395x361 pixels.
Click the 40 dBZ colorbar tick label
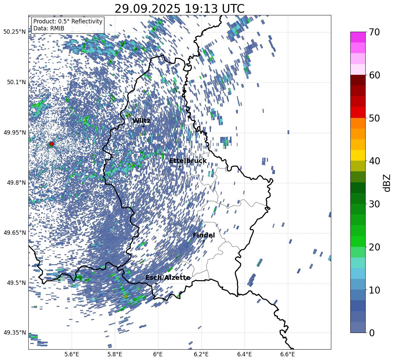coord(374,161)
